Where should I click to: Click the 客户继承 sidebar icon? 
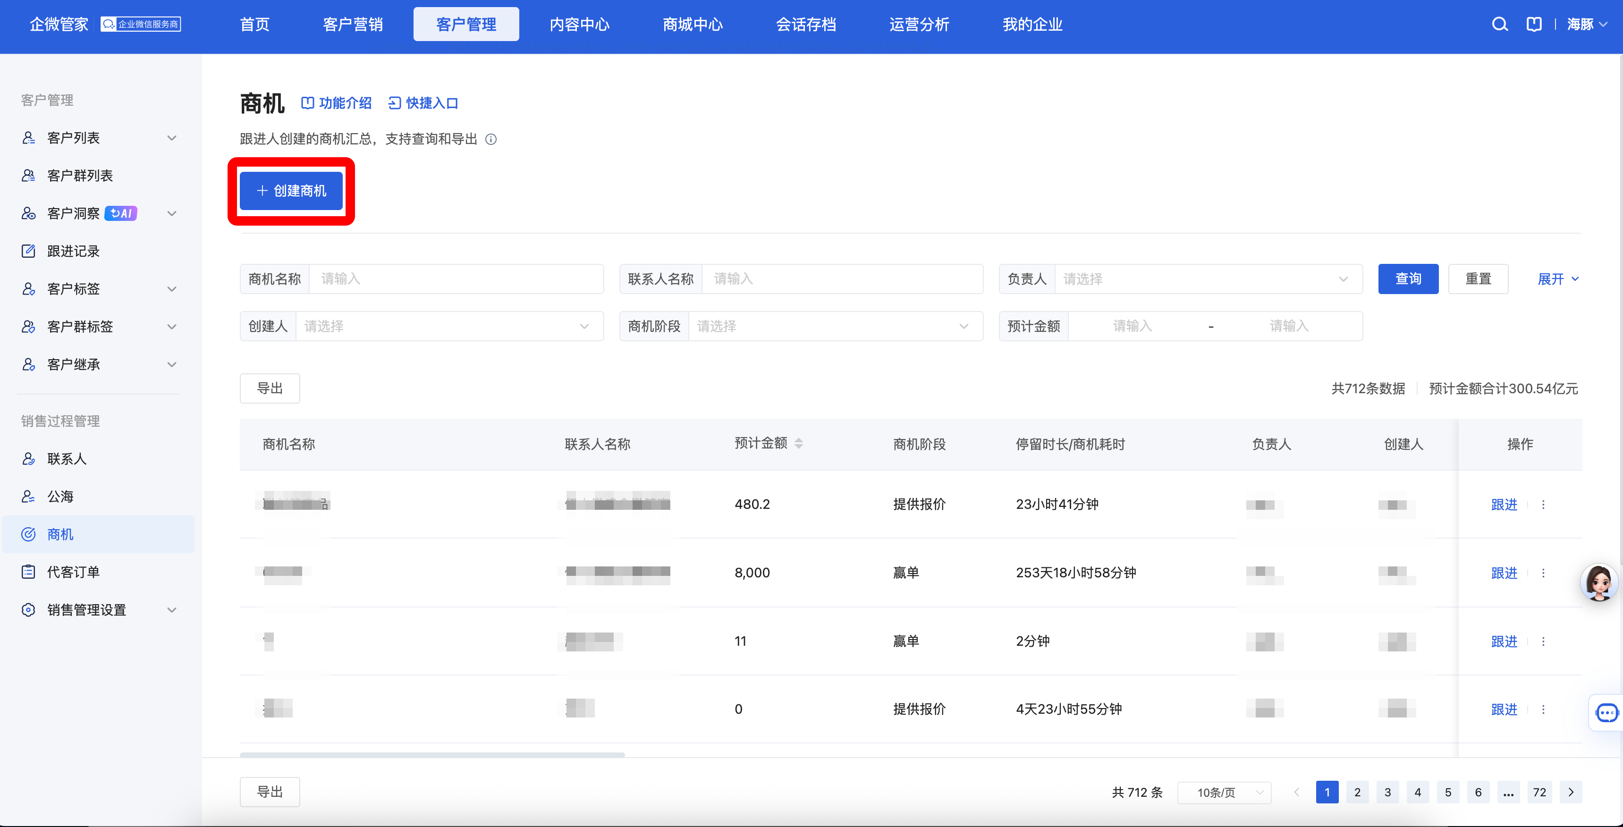pyautogui.click(x=28, y=365)
